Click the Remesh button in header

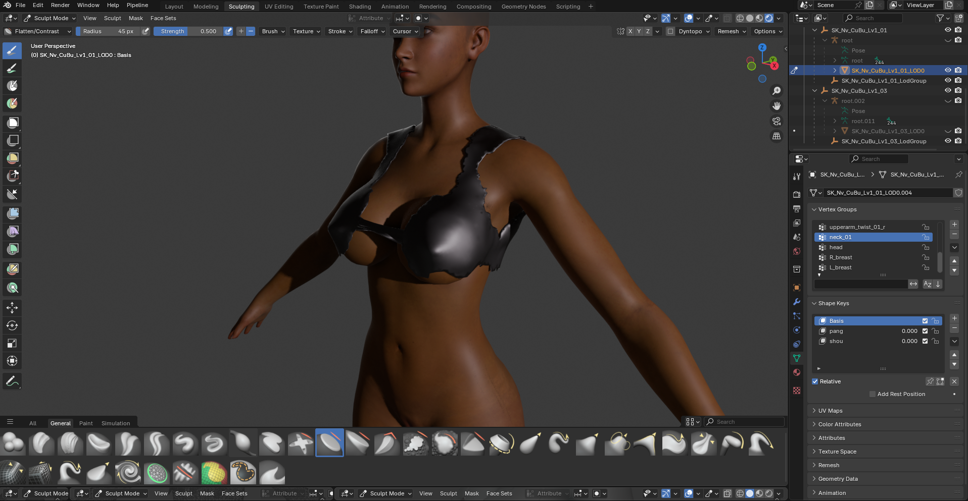pyautogui.click(x=731, y=31)
